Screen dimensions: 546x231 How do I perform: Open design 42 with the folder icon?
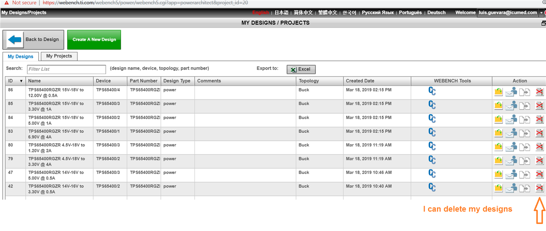[499, 188]
